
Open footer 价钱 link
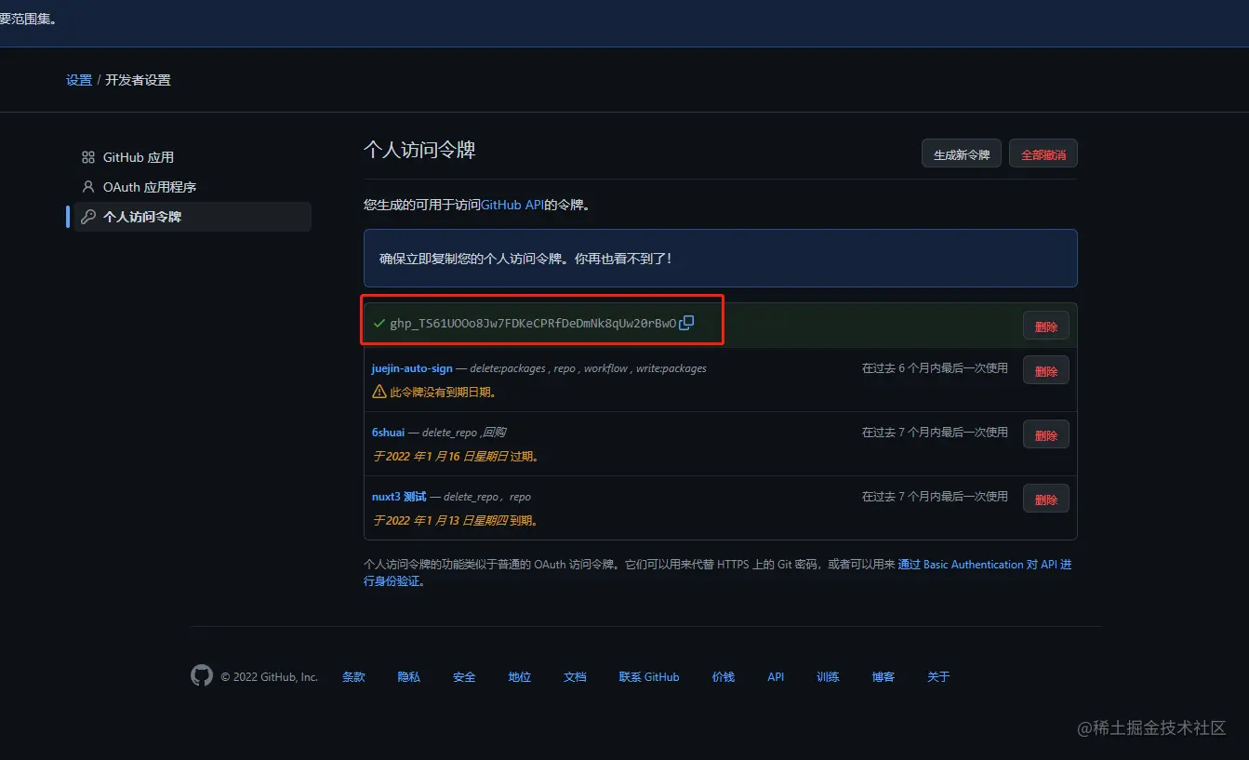[x=724, y=677]
